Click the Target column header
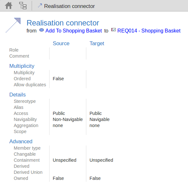The width and height of the screenshot is (188, 191). coord(97,43)
